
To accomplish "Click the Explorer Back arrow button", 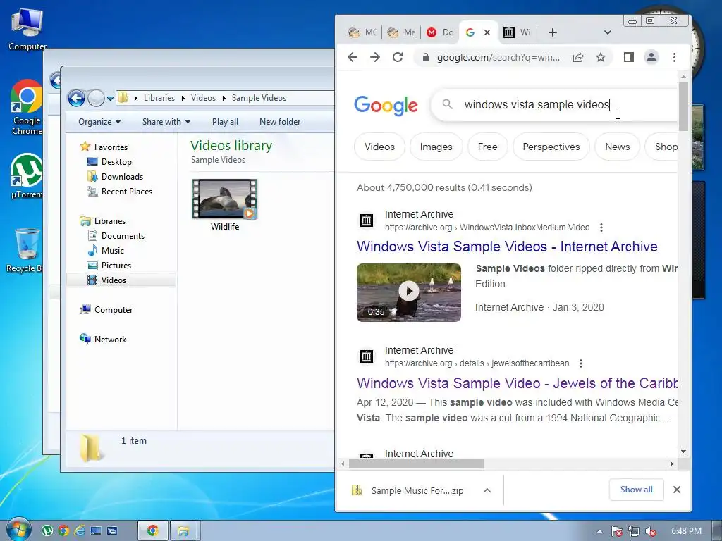I will 76,98.
